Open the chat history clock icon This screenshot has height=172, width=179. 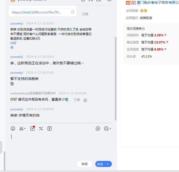[106, 129]
